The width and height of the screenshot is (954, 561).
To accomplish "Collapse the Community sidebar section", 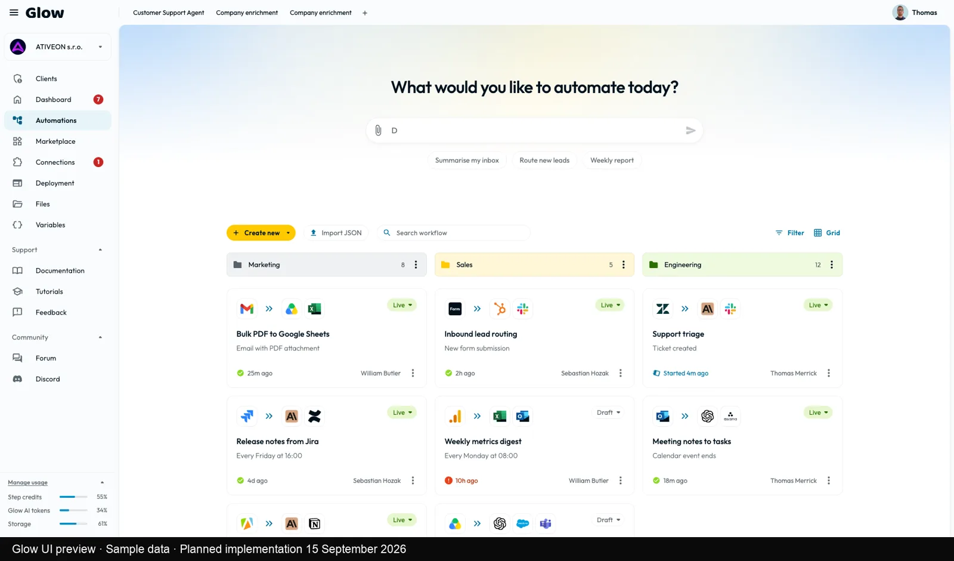I will click(x=100, y=337).
